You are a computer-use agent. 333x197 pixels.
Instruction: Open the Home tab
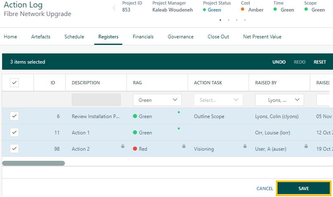coord(10,37)
